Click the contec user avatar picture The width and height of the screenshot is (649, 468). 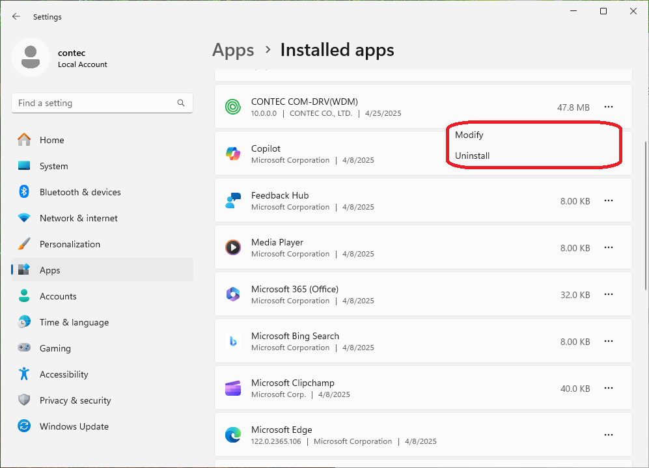pyautogui.click(x=31, y=57)
